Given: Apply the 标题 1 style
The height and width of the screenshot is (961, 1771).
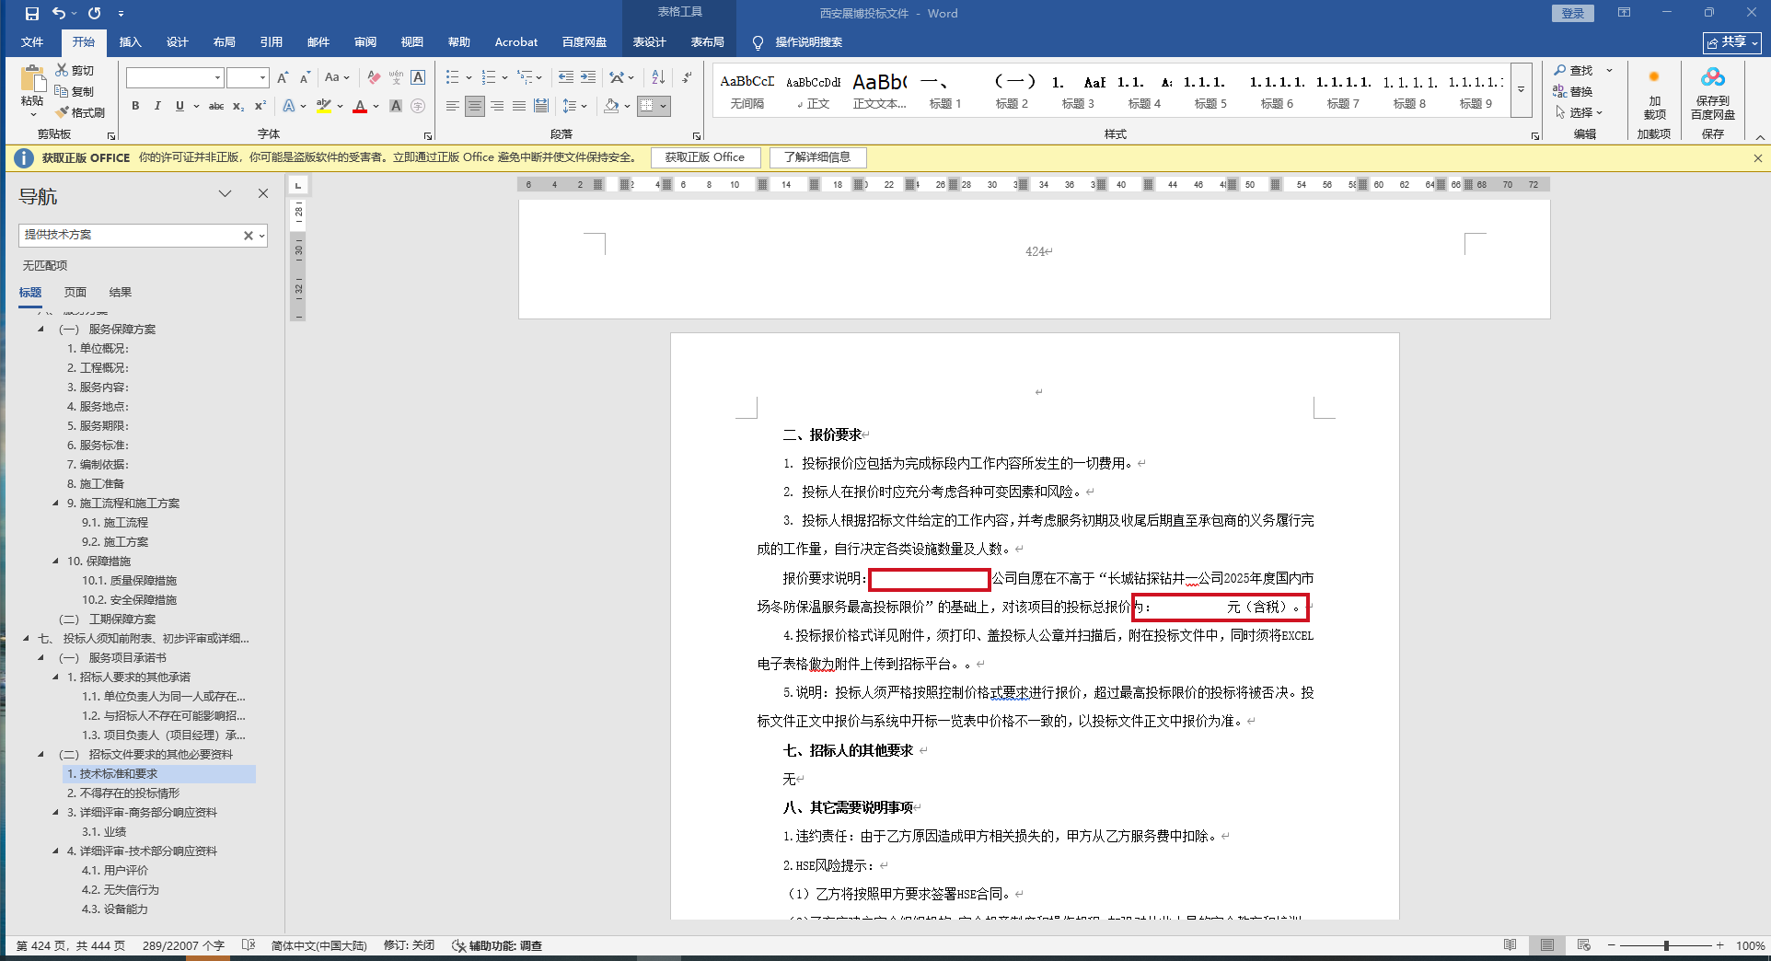Looking at the screenshot, I should click(x=945, y=91).
